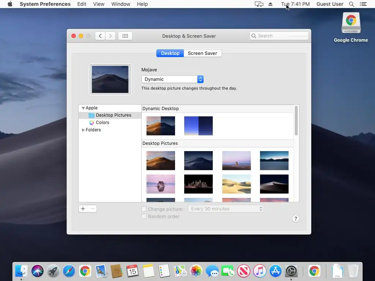Open the Help menu
This screenshot has width=375, height=281.
tap(142, 4)
